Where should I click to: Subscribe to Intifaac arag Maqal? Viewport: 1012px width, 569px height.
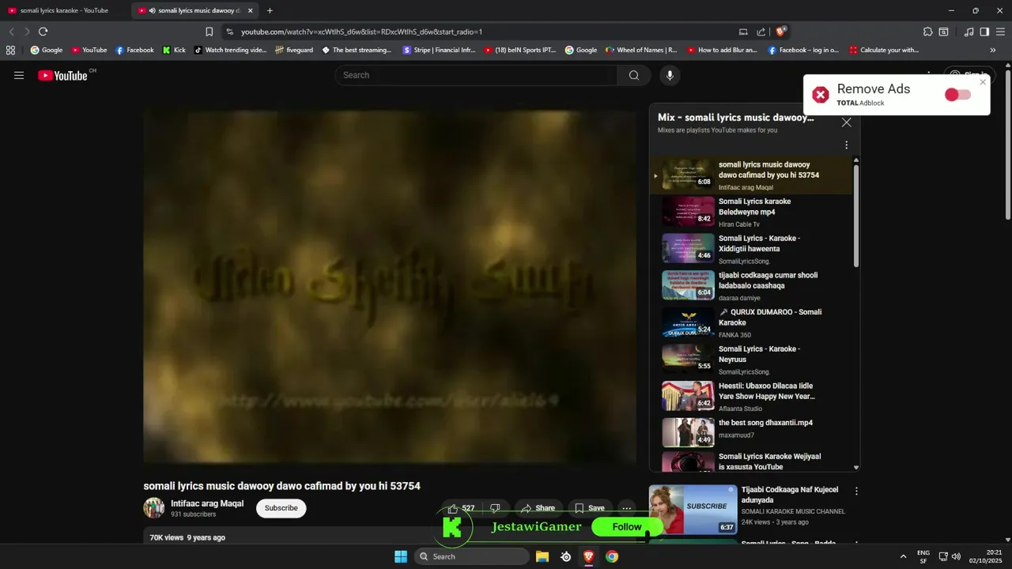281,508
